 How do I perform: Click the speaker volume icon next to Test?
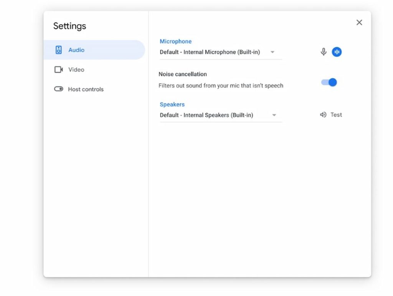(323, 115)
